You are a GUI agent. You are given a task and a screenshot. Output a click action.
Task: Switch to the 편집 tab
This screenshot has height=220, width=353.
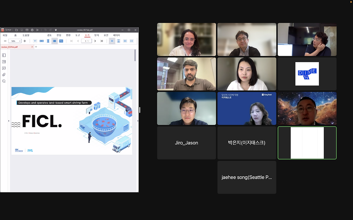point(59,35)
